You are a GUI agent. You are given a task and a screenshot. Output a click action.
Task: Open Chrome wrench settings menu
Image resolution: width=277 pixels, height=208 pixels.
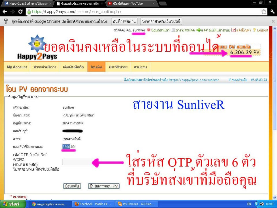[x=273, y=12]
